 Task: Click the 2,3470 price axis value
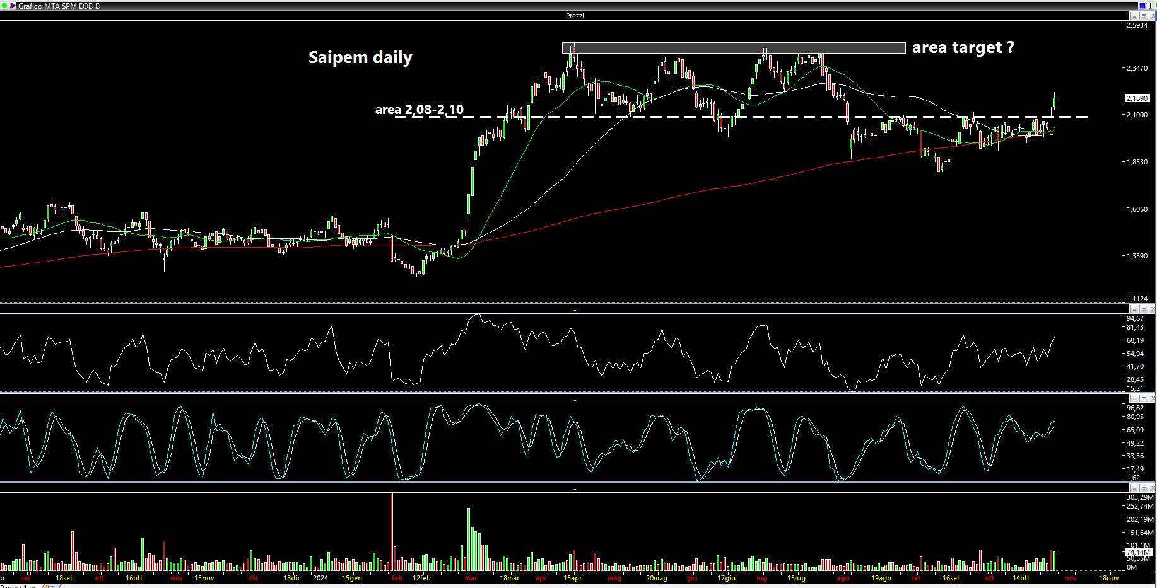(1137, 67)
